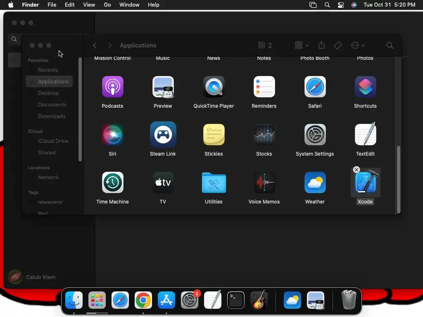Select the TV app icon
The height and width of the screenshot is (317, 423).
(163, 182)
